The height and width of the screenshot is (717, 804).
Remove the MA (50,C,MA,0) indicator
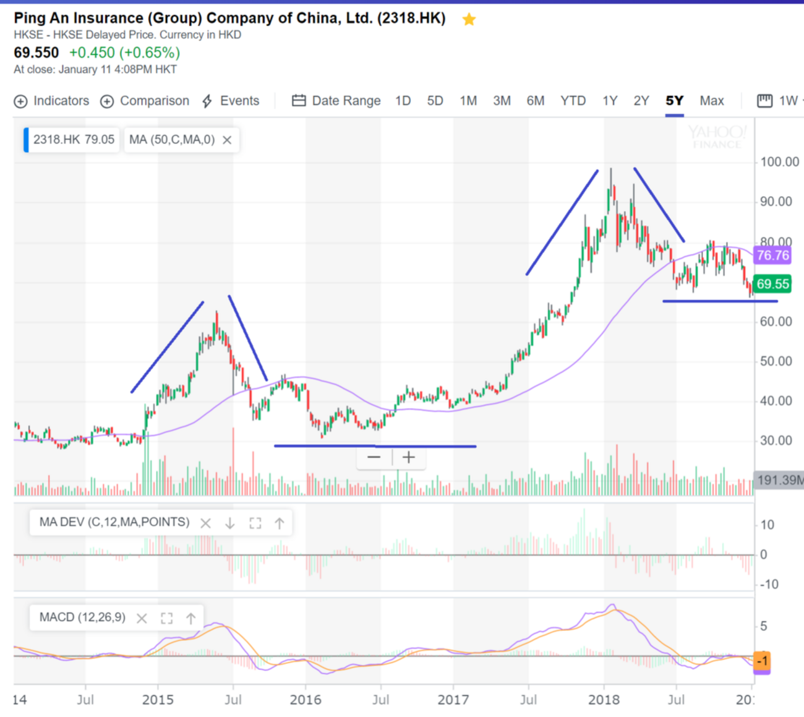tap(227, 140)
